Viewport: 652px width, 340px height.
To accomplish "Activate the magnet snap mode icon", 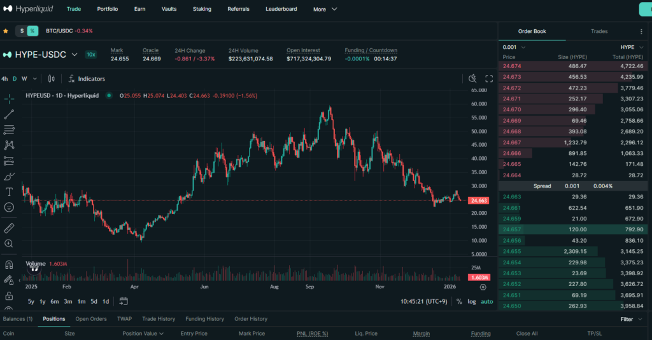I will pos(9,264).
